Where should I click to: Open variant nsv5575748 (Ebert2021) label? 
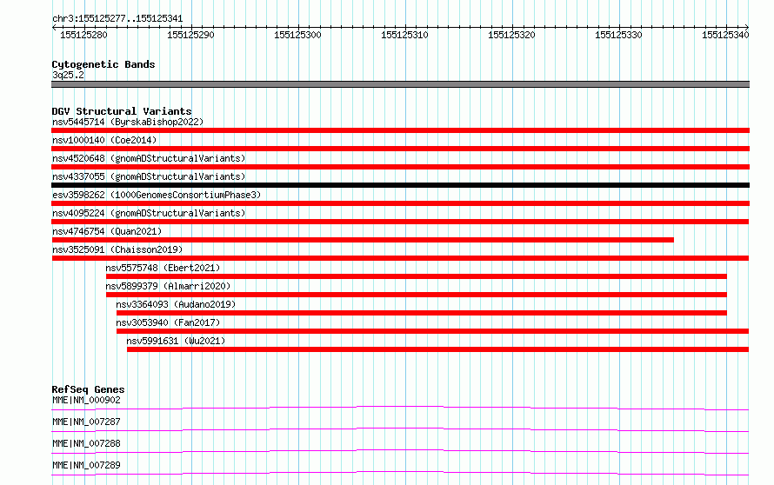(163, 268)
